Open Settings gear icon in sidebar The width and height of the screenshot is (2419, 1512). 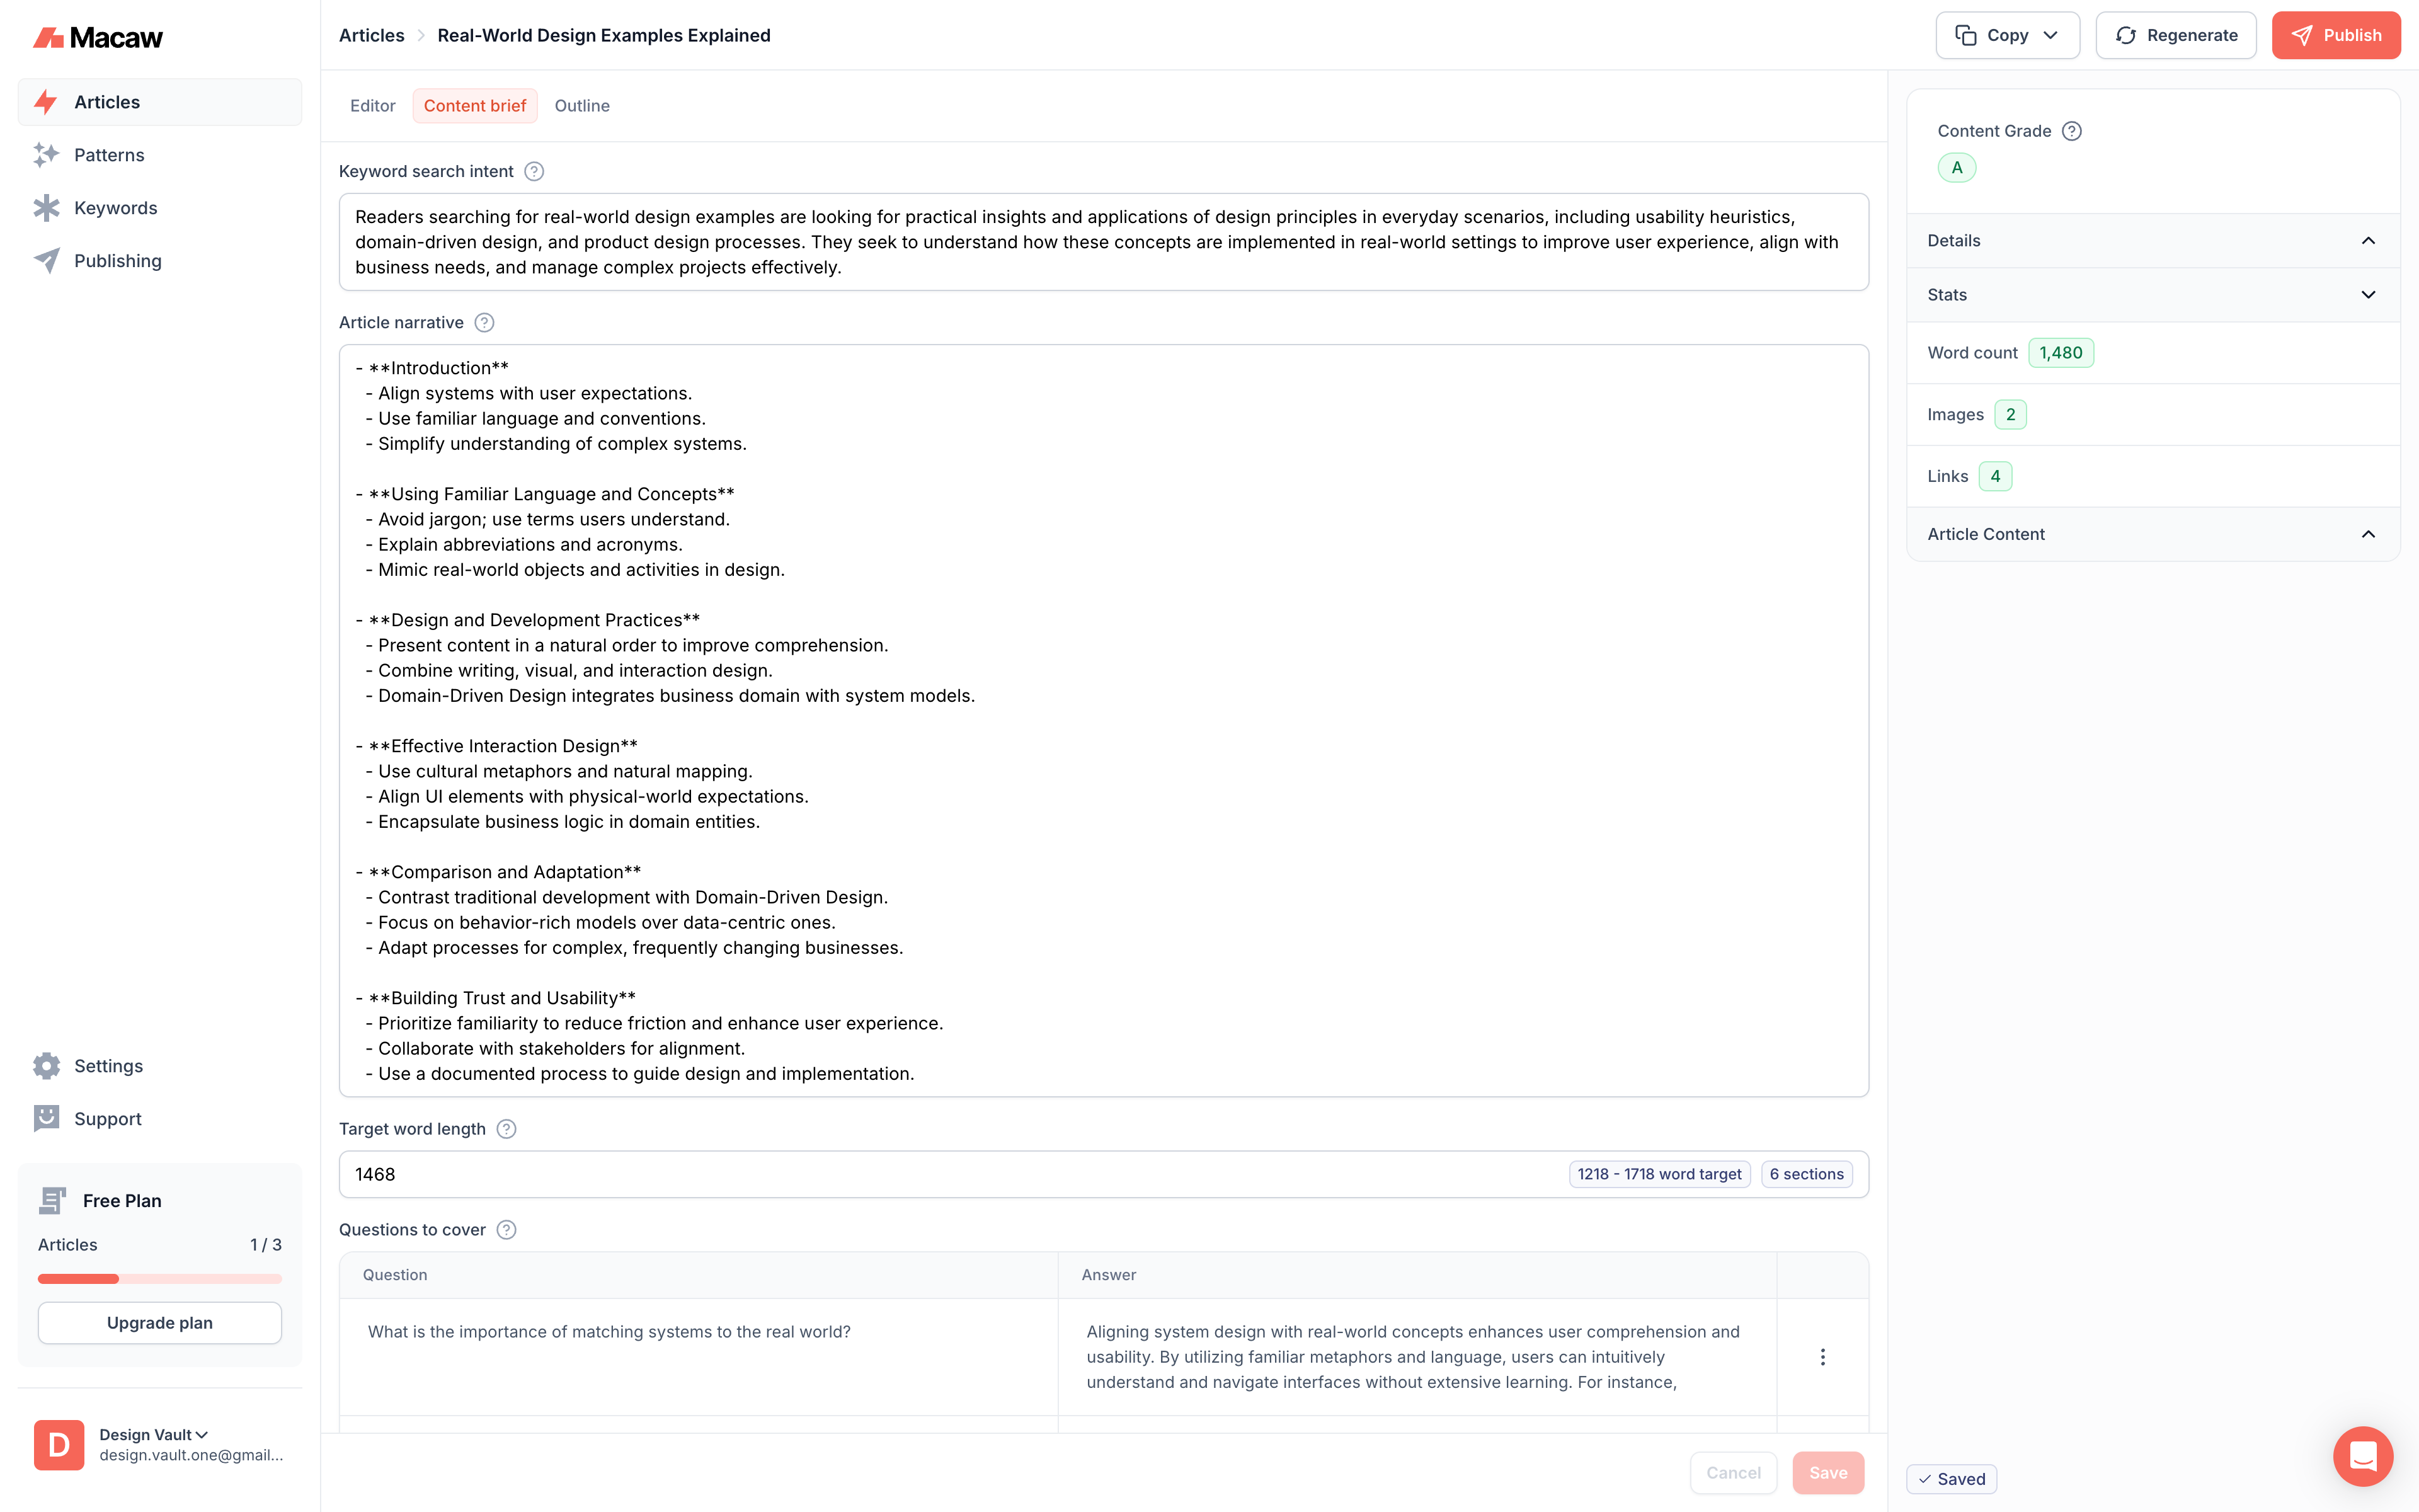pos(46,1066)
